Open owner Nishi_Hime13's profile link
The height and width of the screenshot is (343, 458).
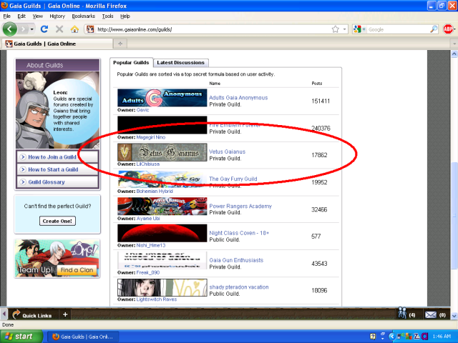151,245
